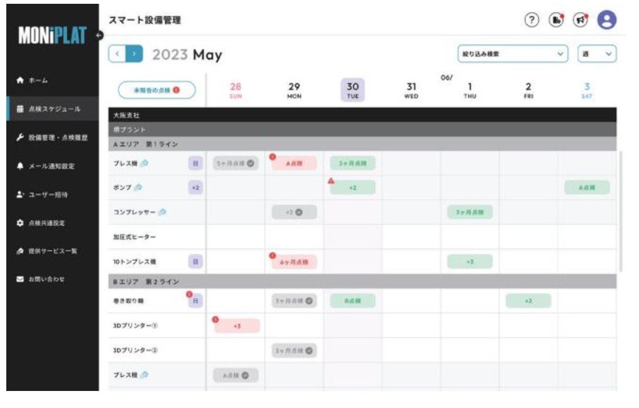Image resolution: width=639 pixels, height=408 pixels.
Task: Click the red A点検 task on Monday 29
Action: point(294,163)
